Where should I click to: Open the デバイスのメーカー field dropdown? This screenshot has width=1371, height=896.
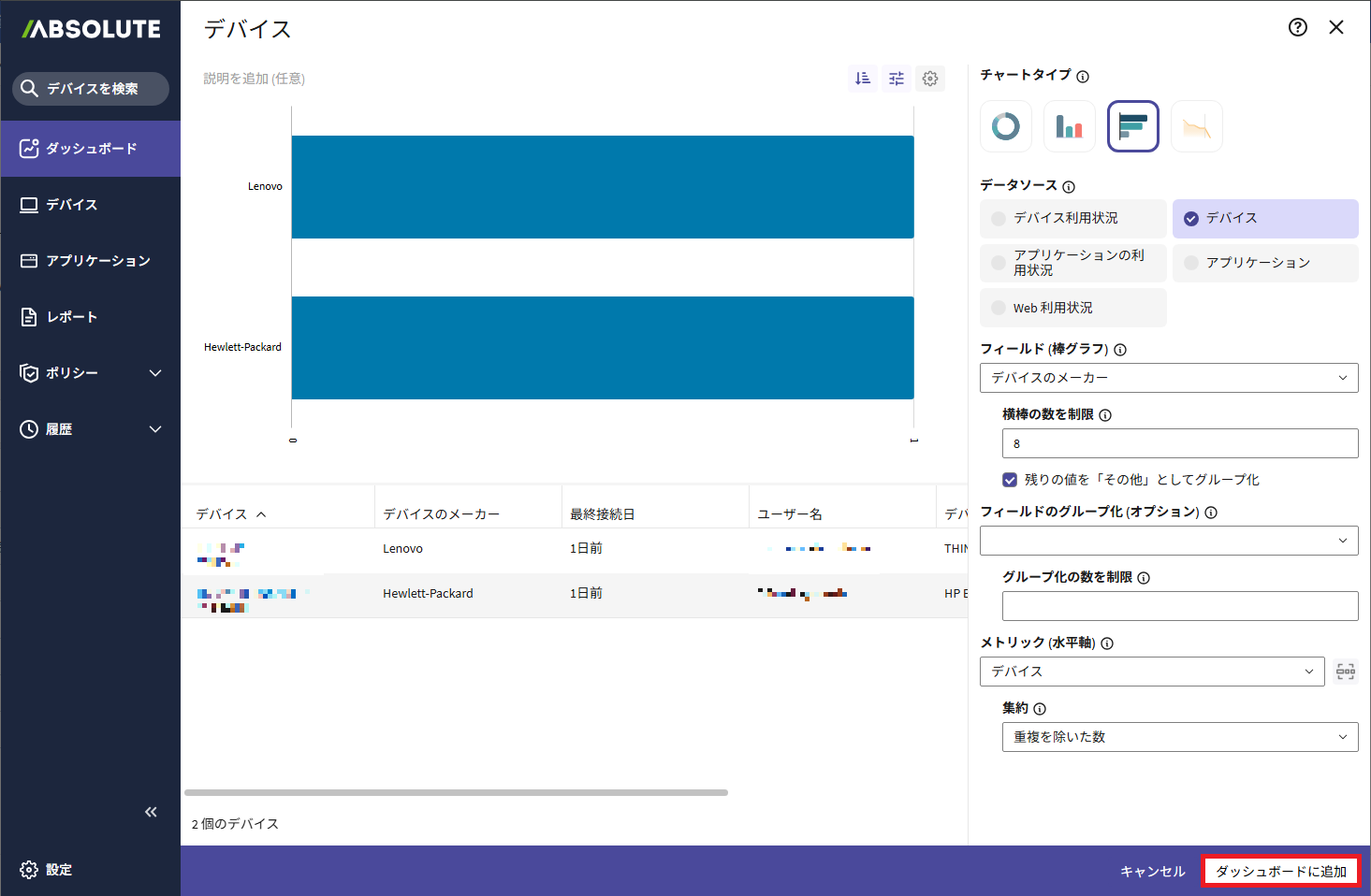1168,378
